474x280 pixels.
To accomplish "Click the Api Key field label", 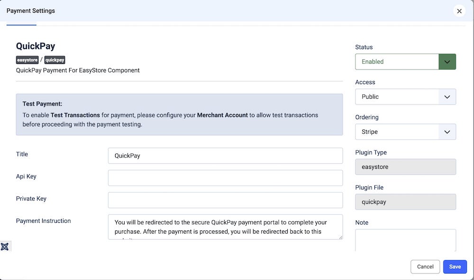I will [x=26, y=176].
